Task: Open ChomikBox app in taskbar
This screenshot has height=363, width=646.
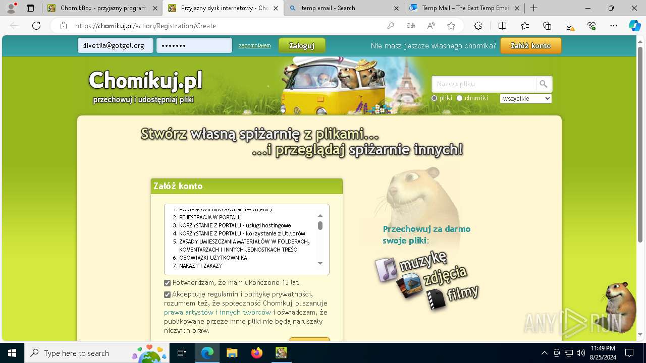Action: pos(281,353)
